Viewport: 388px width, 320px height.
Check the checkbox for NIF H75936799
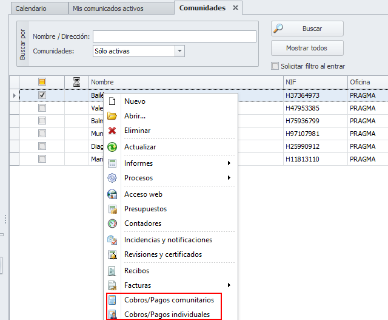[42, 121]
